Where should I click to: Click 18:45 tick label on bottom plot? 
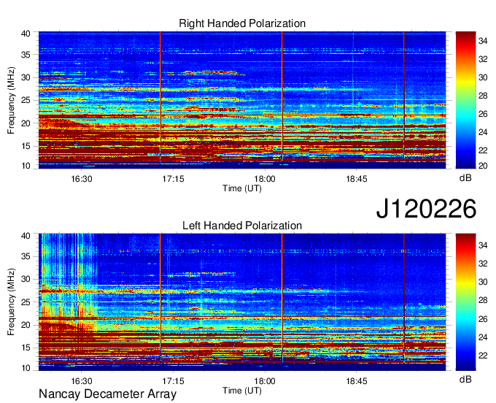coord(356,381)
